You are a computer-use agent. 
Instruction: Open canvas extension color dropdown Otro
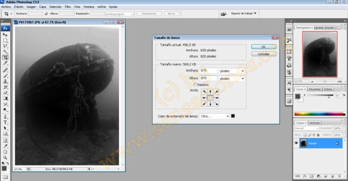215,116
